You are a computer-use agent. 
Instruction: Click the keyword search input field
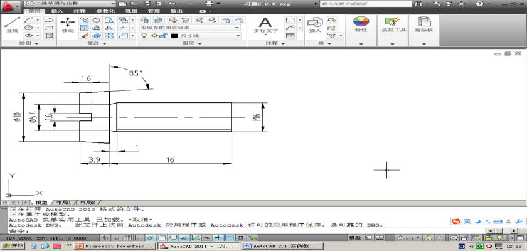[365, 4]
